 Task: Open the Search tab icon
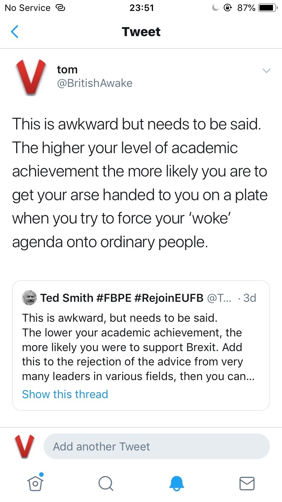tap(106, 483)
